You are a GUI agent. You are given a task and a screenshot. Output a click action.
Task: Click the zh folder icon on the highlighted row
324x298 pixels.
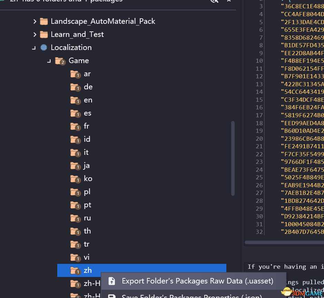tap(75, 270)
